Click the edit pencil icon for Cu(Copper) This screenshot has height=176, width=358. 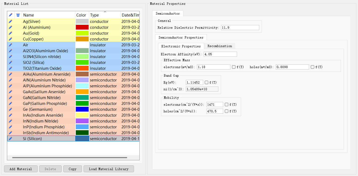pos(10,39)
